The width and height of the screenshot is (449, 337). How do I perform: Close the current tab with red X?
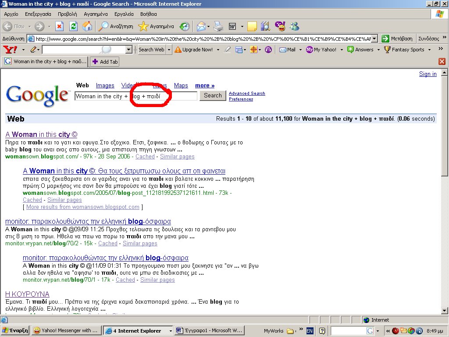point(442,61)
